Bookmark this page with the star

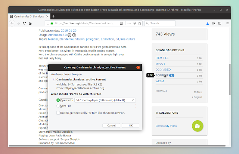click(140, 23)
